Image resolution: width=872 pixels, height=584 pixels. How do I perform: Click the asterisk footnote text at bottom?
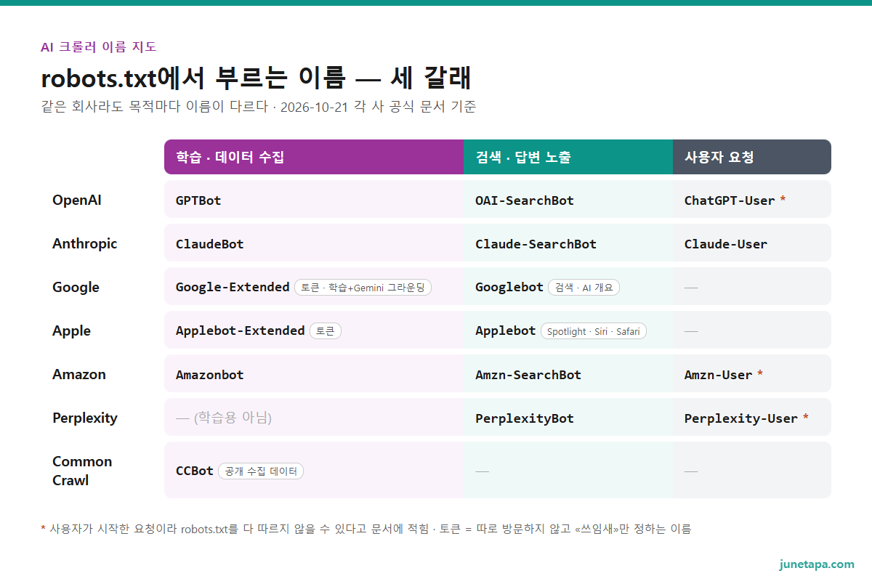coord(366,529)
